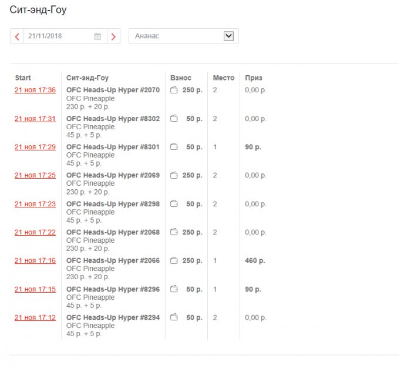Click the Место column header

point(224,78)
